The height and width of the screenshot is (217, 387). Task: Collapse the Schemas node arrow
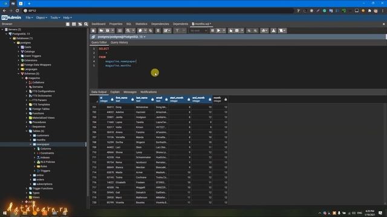(19, 74)
